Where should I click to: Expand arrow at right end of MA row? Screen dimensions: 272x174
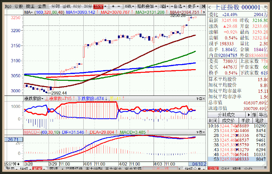(x=204, y=12)
